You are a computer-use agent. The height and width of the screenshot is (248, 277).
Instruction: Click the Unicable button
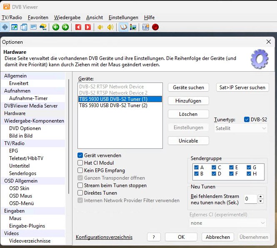point(188,141)
